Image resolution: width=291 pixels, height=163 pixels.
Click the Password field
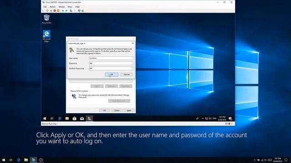point(111,63)
